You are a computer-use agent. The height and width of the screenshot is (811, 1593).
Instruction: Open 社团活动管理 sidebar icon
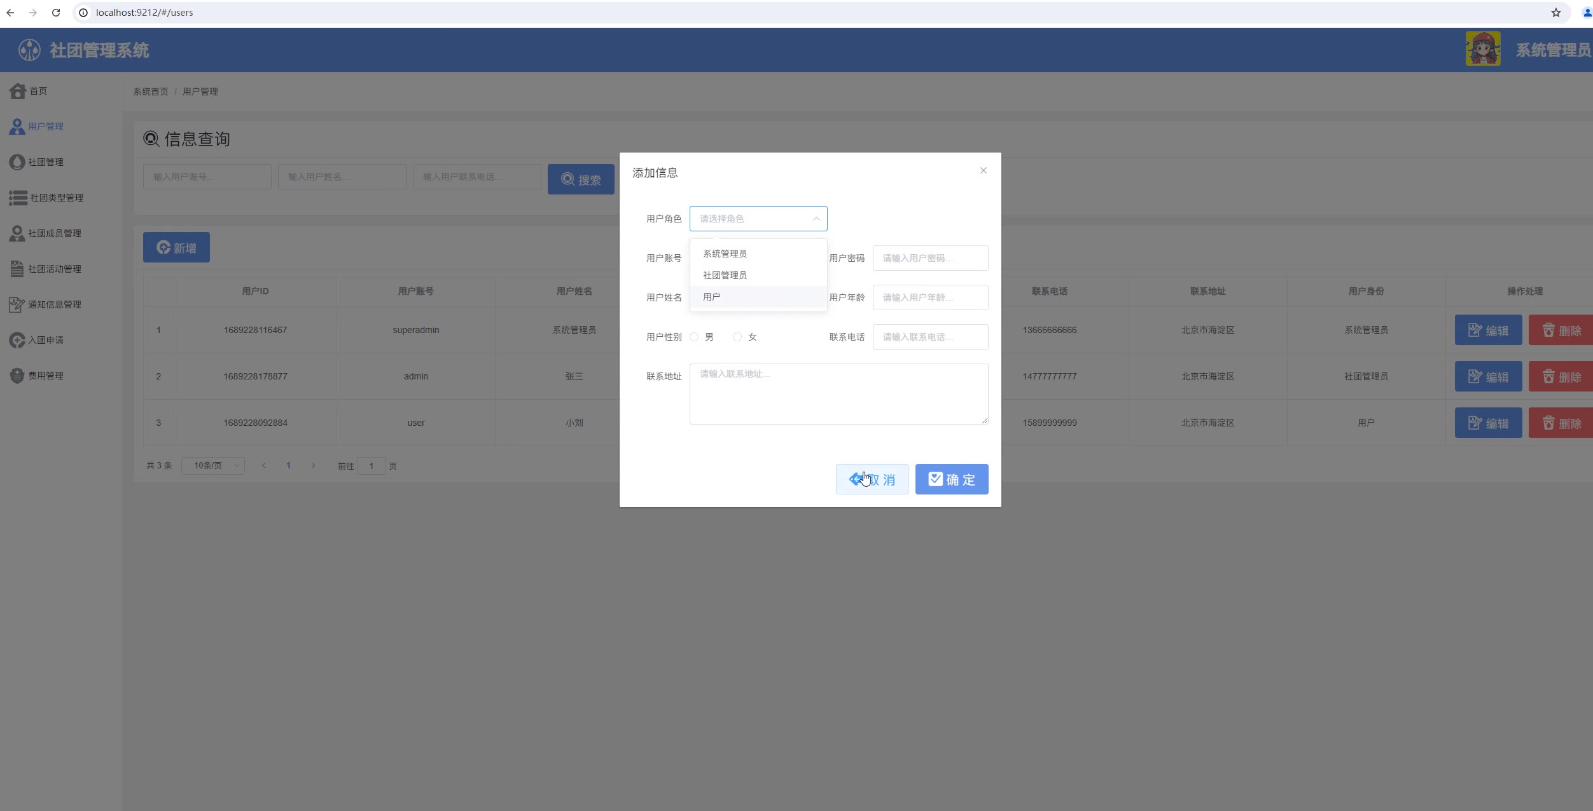coord(17,269)
